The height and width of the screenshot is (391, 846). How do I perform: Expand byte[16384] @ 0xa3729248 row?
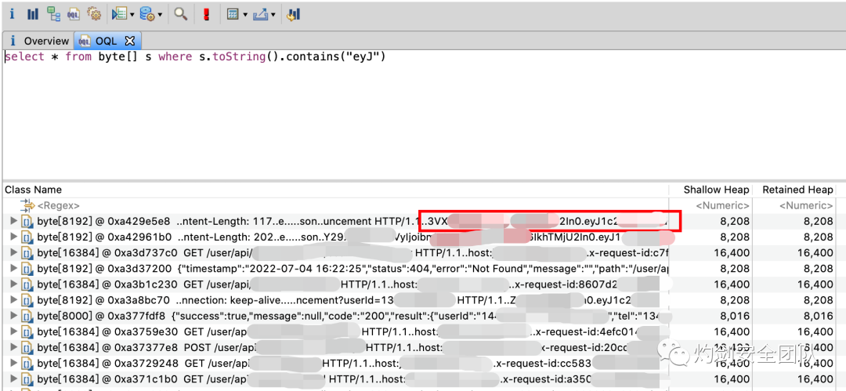click(13, 363)
